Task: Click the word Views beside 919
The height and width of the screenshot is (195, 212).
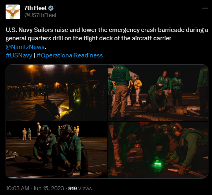Action: point(85,188)
